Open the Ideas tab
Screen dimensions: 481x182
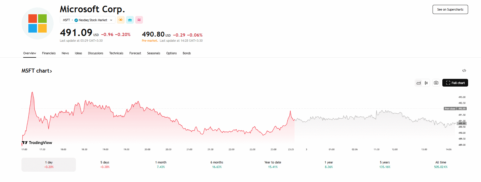click(x=78, y=53)
